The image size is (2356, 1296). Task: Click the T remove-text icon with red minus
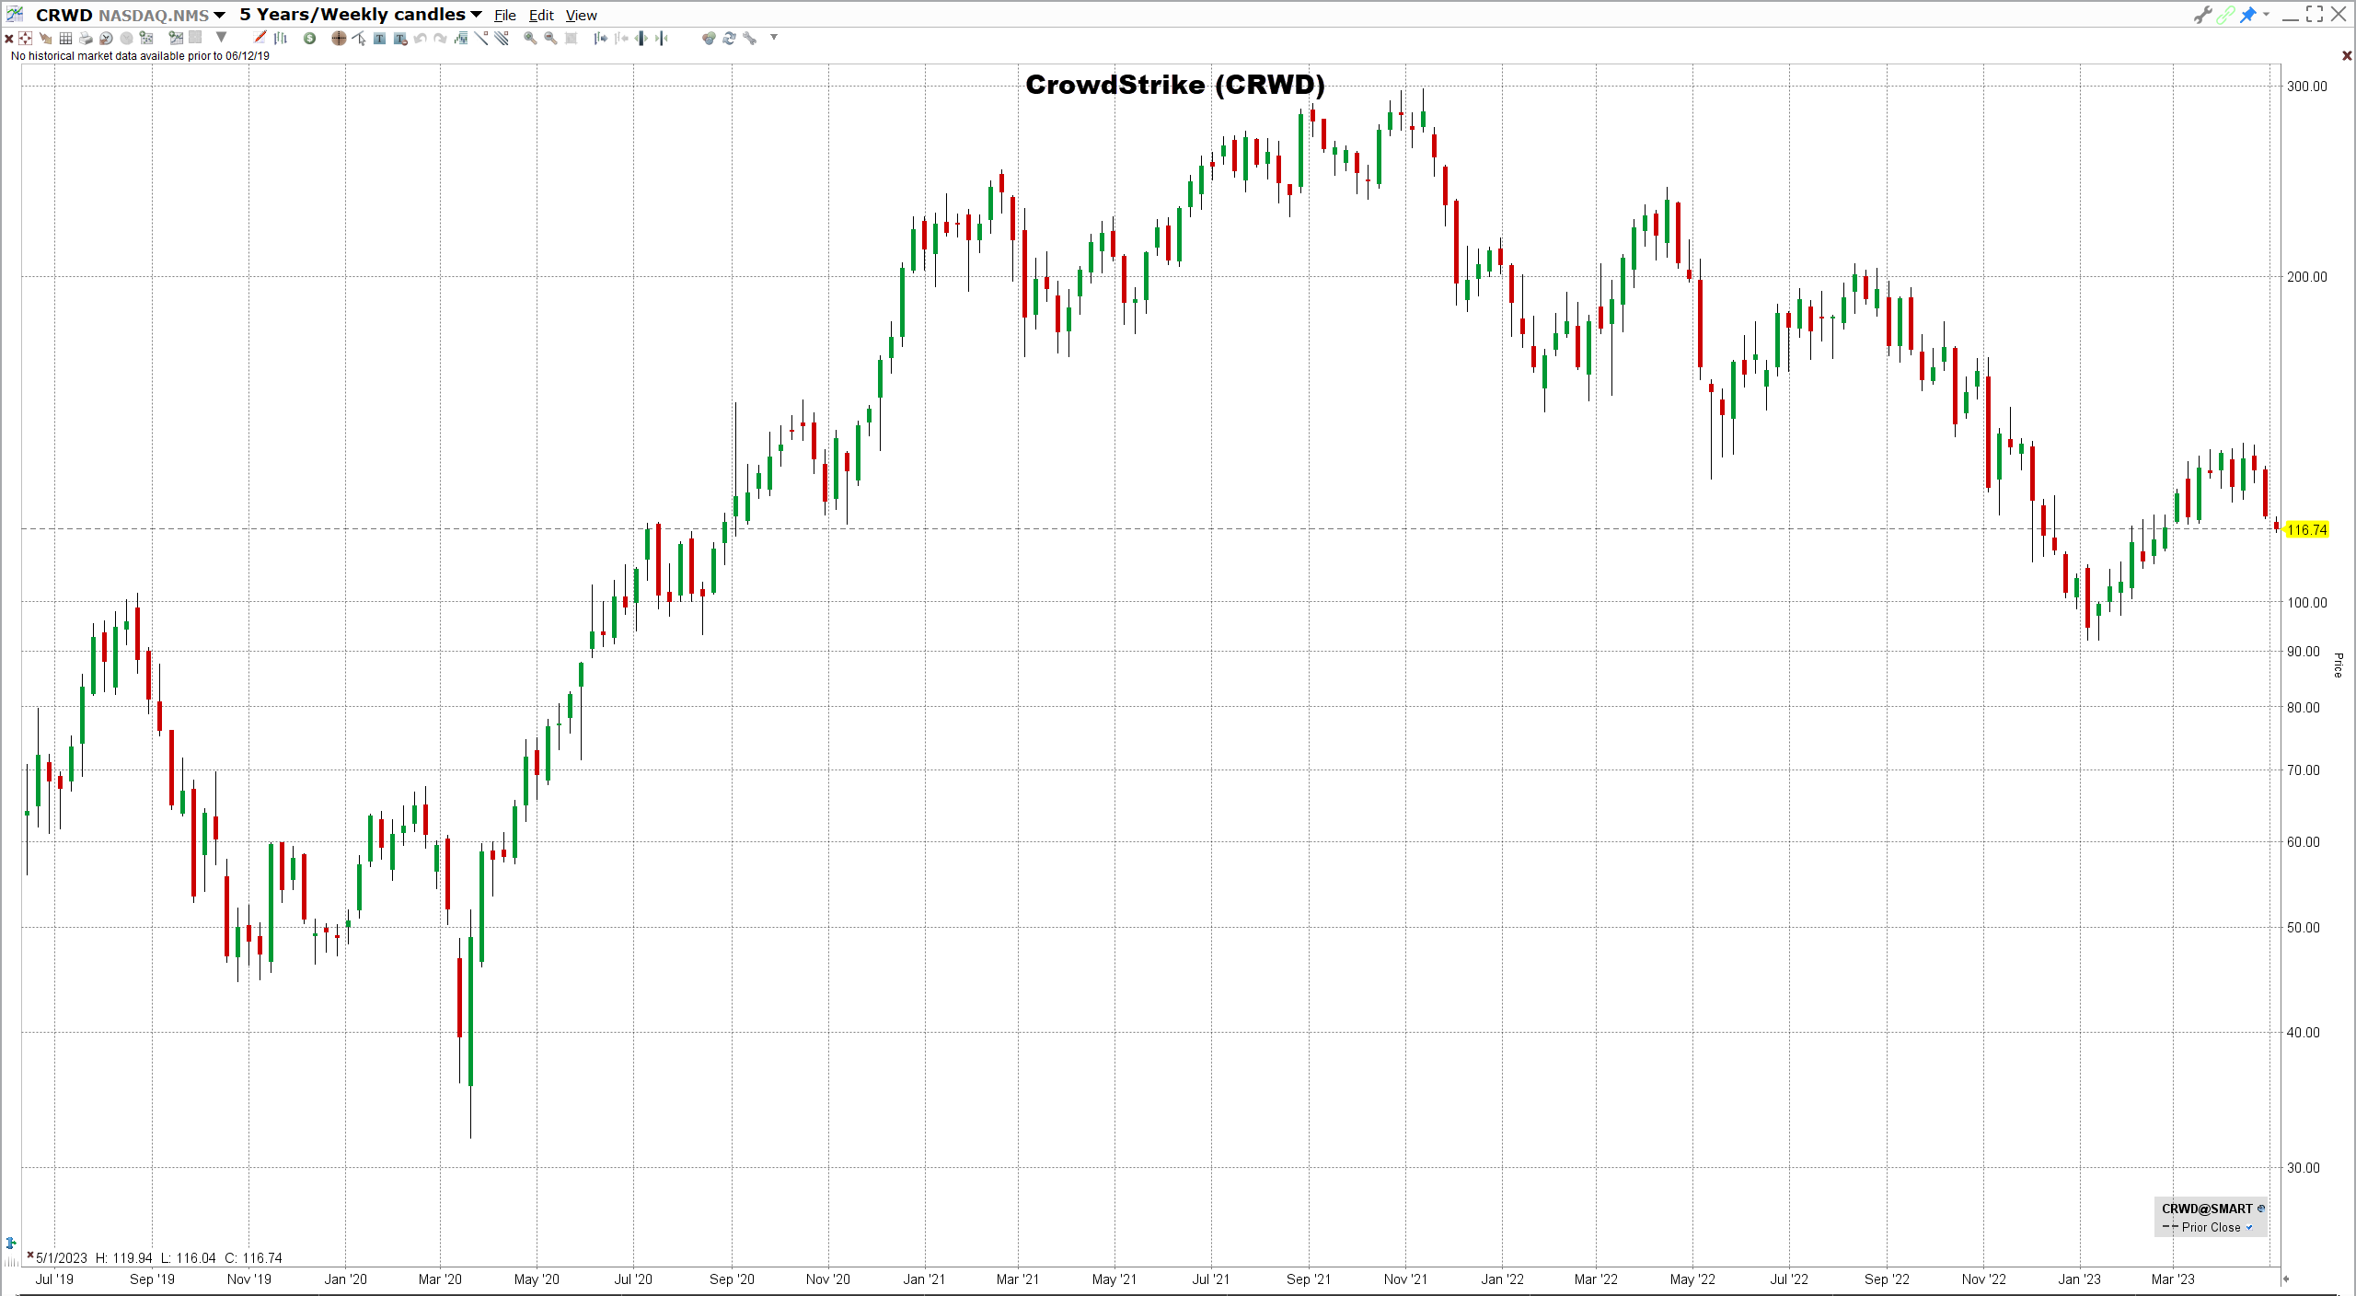point(399,38)
